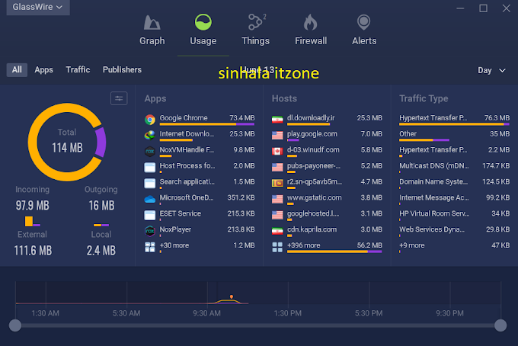The image size is (518, 346).
Task: Click the play.google.com host name
Action: [312, 134]
